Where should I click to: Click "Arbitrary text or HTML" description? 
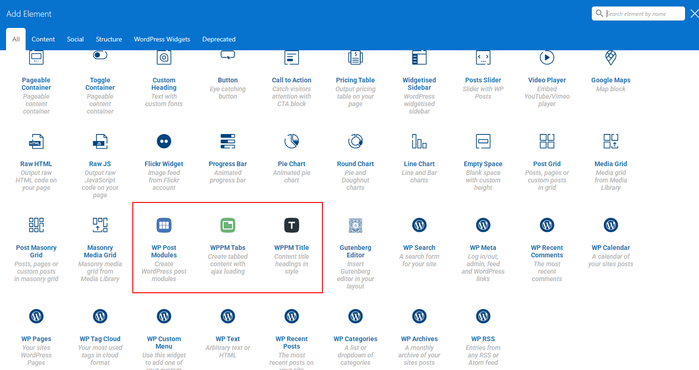pos(228,351)
